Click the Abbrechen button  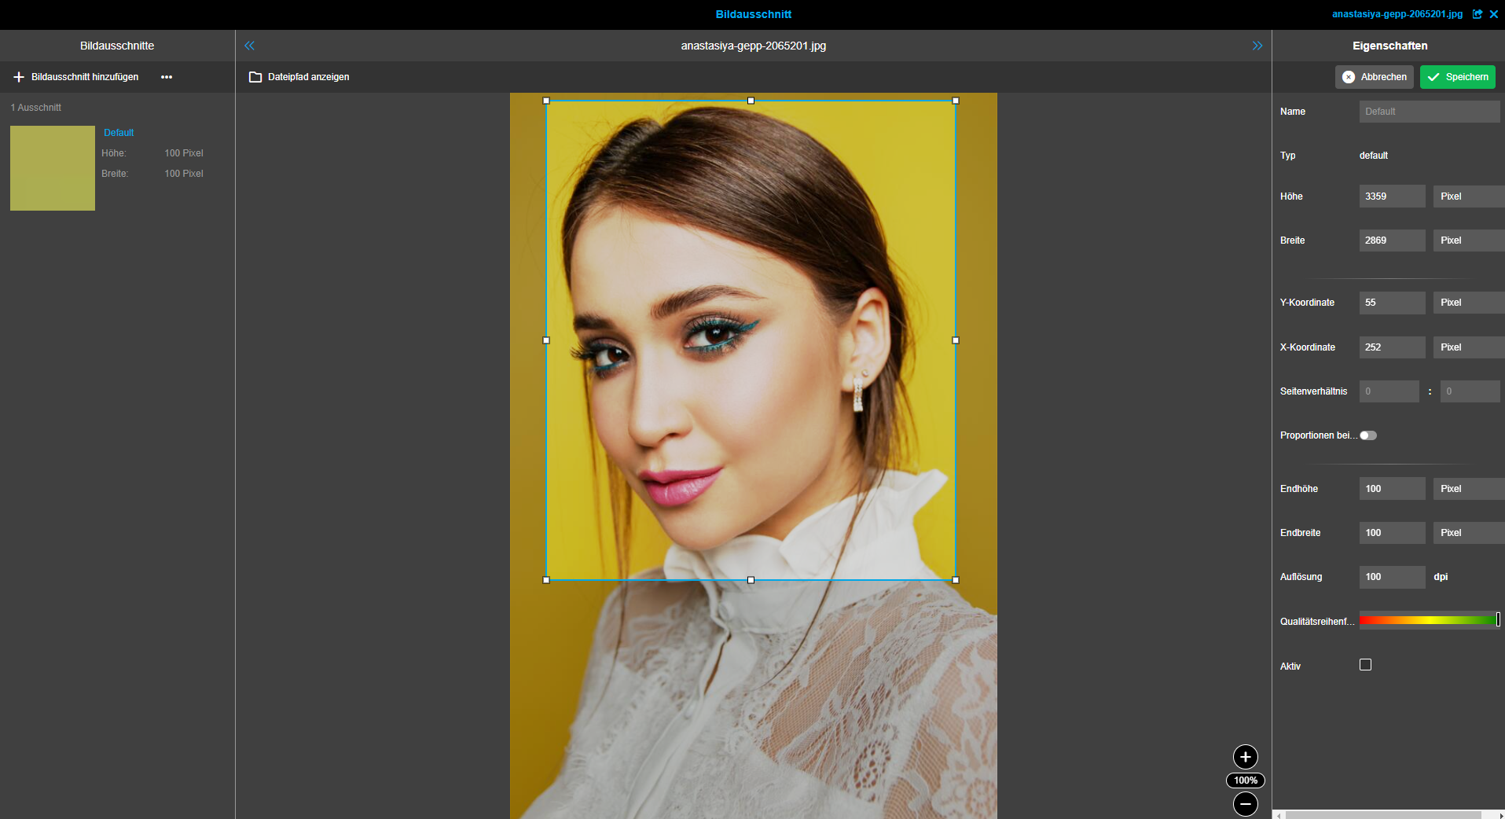click(1374, 76)
